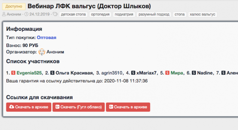Open the разумный подход tag
The width and height of the screenshot is (238, 130).
(154, 14)
